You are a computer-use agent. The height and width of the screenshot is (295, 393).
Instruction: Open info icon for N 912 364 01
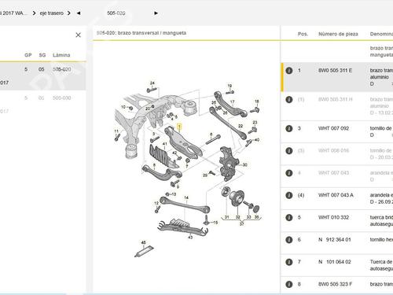[289, 240]
